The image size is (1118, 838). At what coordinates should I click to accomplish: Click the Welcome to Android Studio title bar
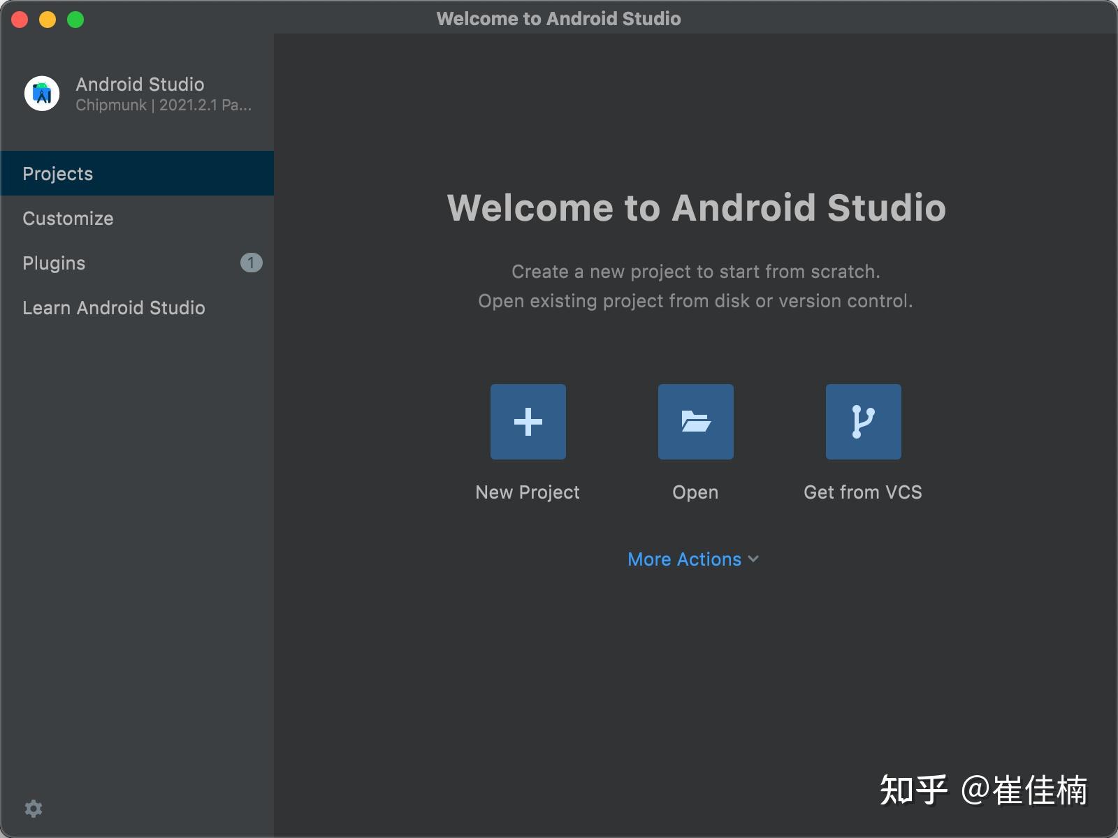[x=559, y=18]
